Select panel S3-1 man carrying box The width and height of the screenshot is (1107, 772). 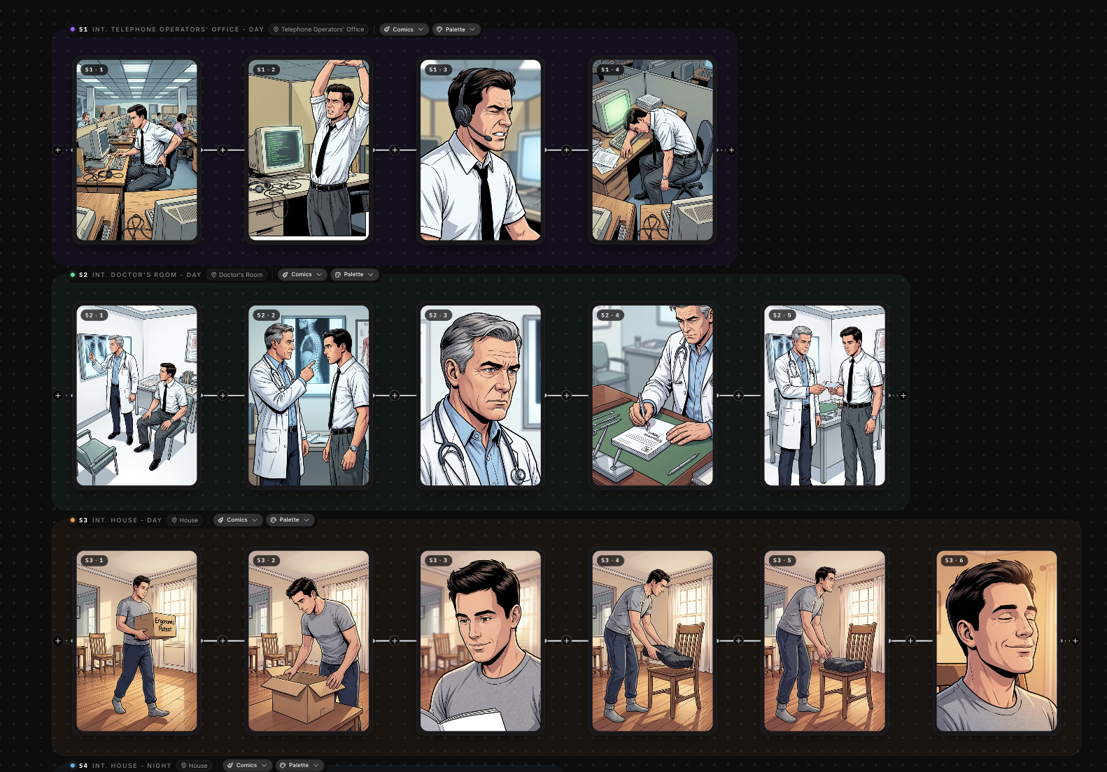coord(136,641)
